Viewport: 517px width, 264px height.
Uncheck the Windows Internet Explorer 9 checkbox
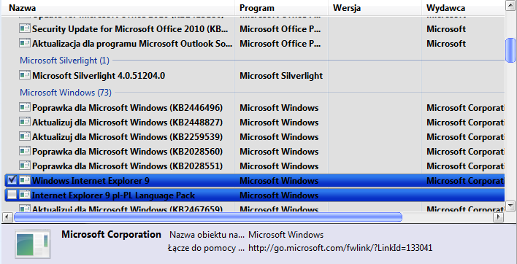point(12,180)
